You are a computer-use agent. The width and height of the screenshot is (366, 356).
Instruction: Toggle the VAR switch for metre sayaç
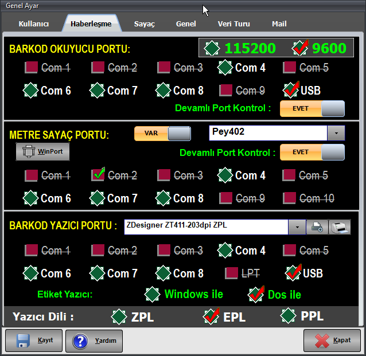tap(162, 134)
